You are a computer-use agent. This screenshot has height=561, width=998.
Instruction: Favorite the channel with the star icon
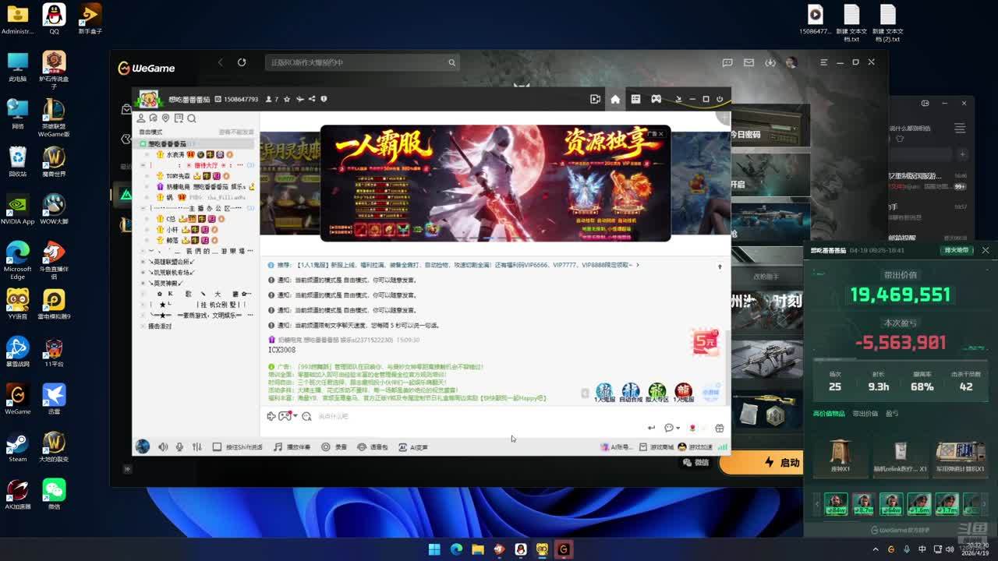(287, 99)
